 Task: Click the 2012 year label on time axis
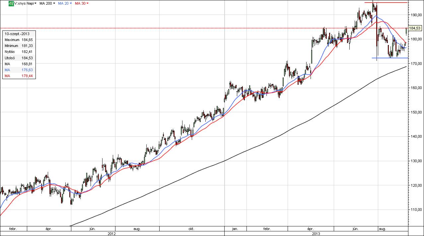pos(112,233)
